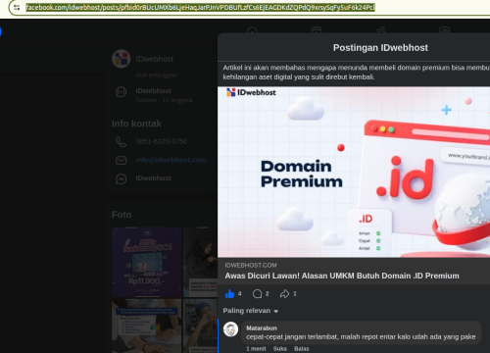Open the 1 menit timestamp link
Viewport: 490px width, 353px height.
coord(256,349)
